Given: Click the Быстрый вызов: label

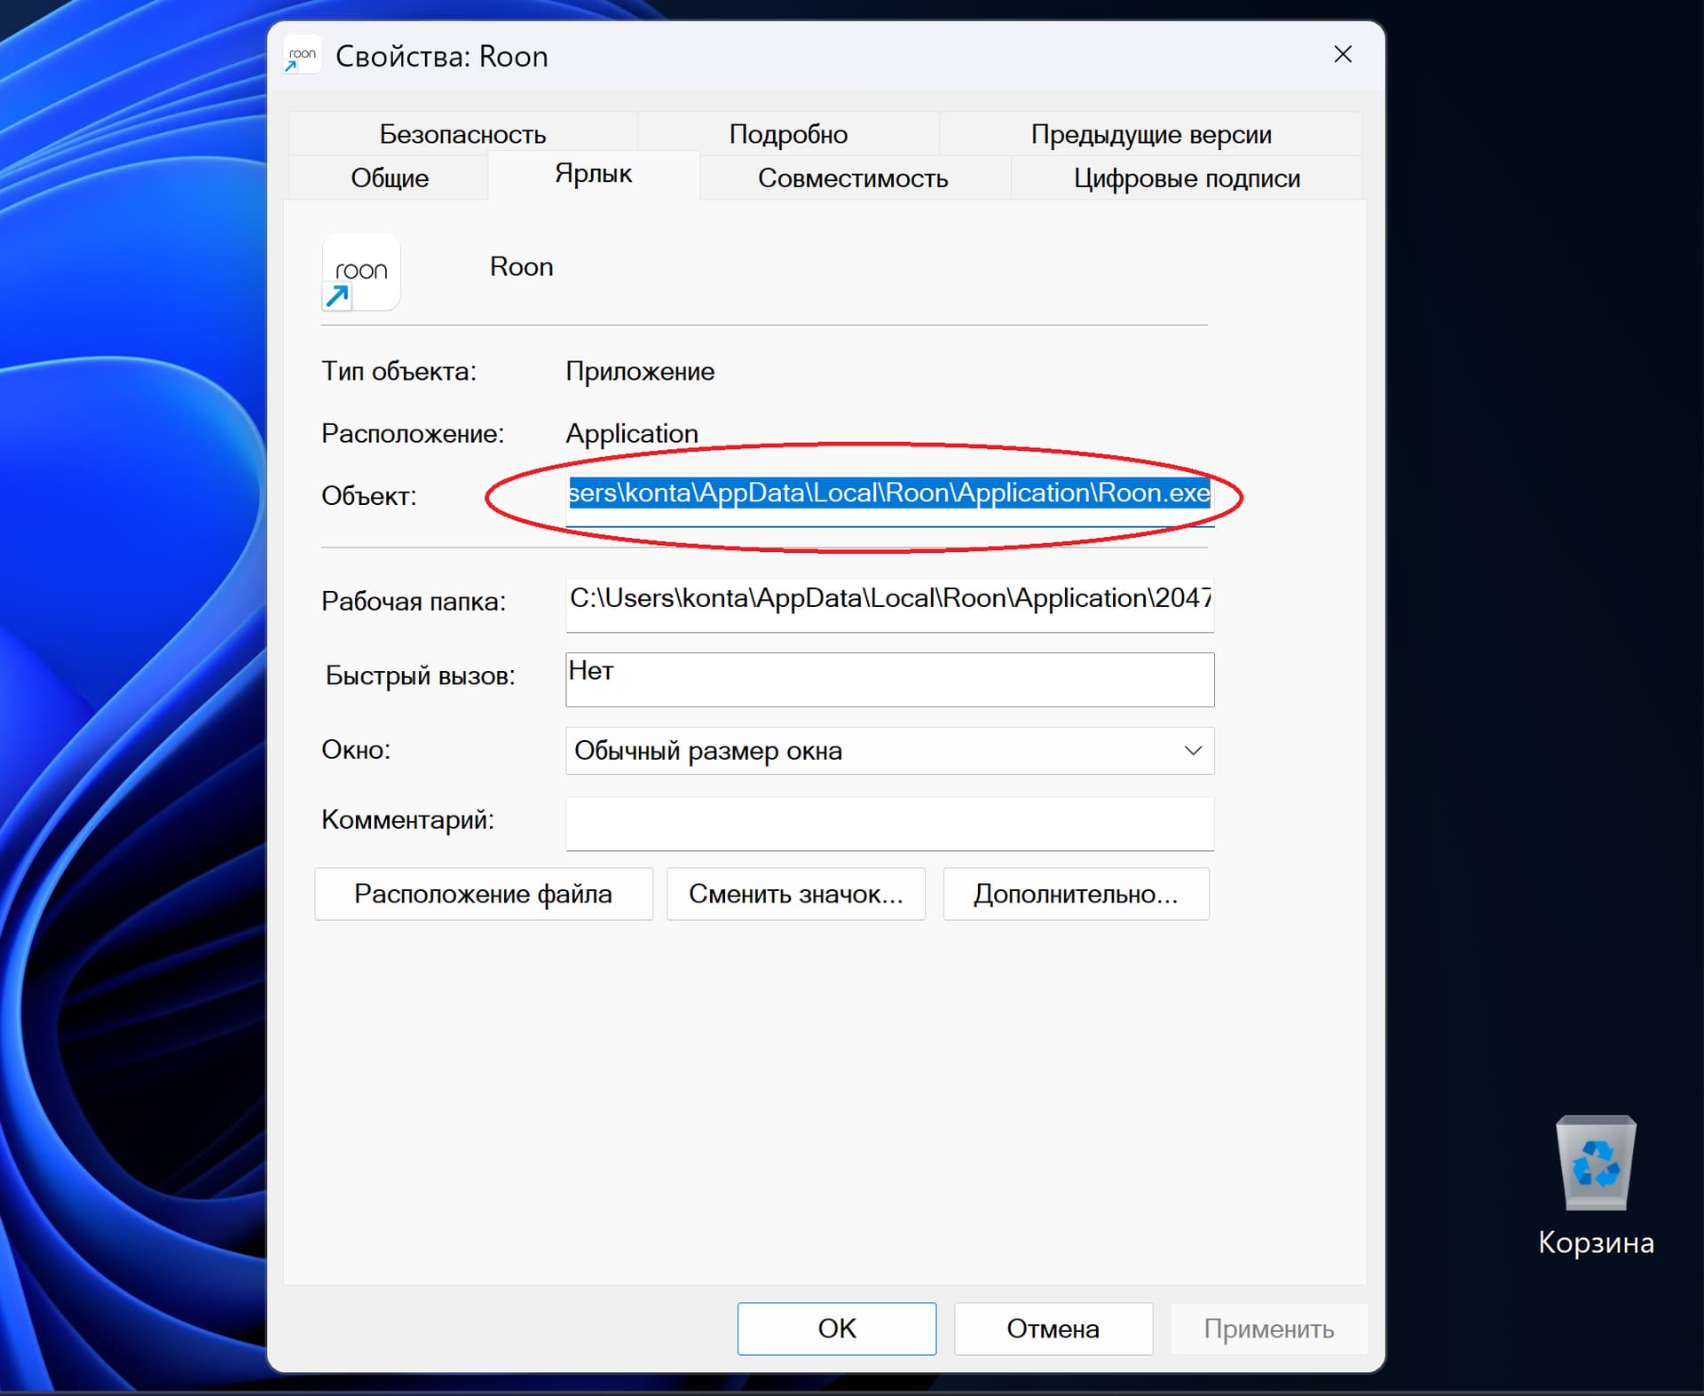Looking at the screenshot, I should 421,675.
